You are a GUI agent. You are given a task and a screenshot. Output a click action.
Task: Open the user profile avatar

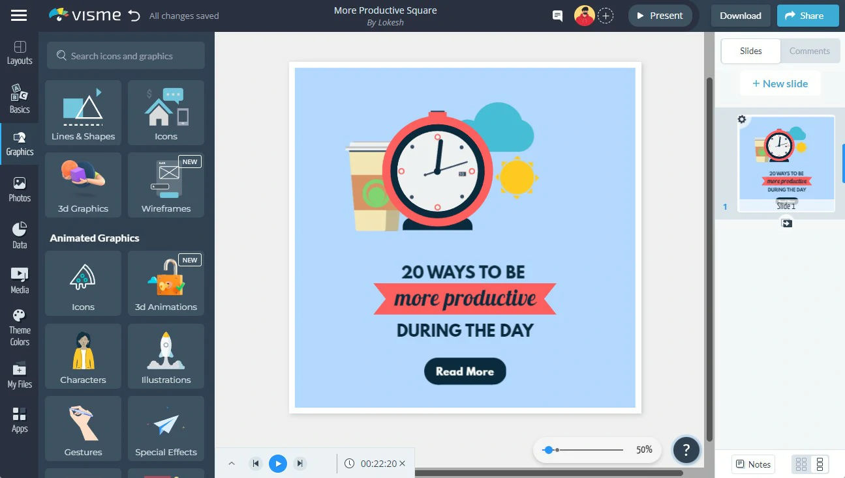click(x=584, y=16)
